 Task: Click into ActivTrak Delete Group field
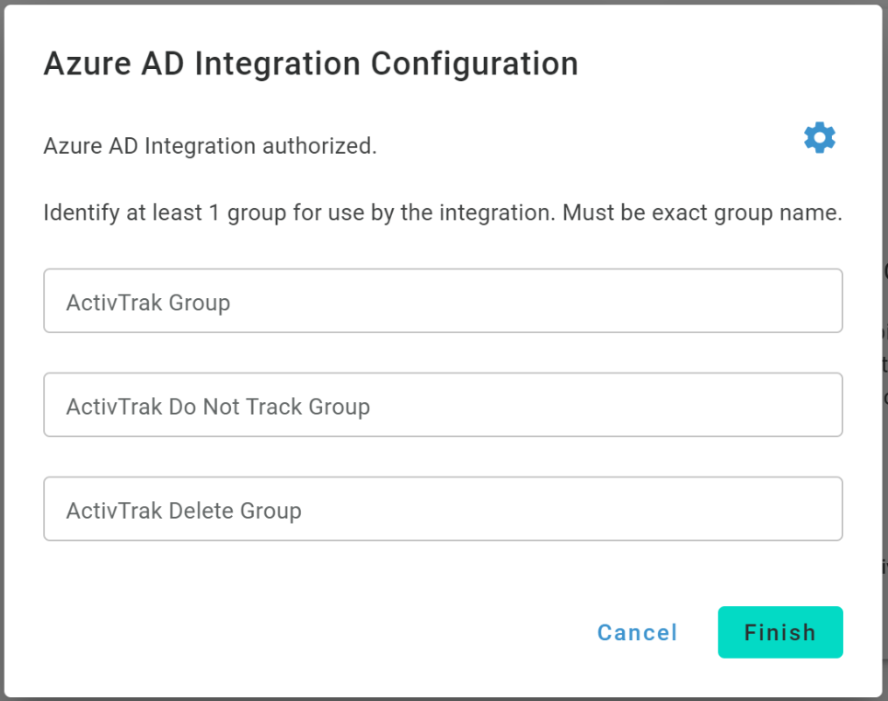click(443, 509)
